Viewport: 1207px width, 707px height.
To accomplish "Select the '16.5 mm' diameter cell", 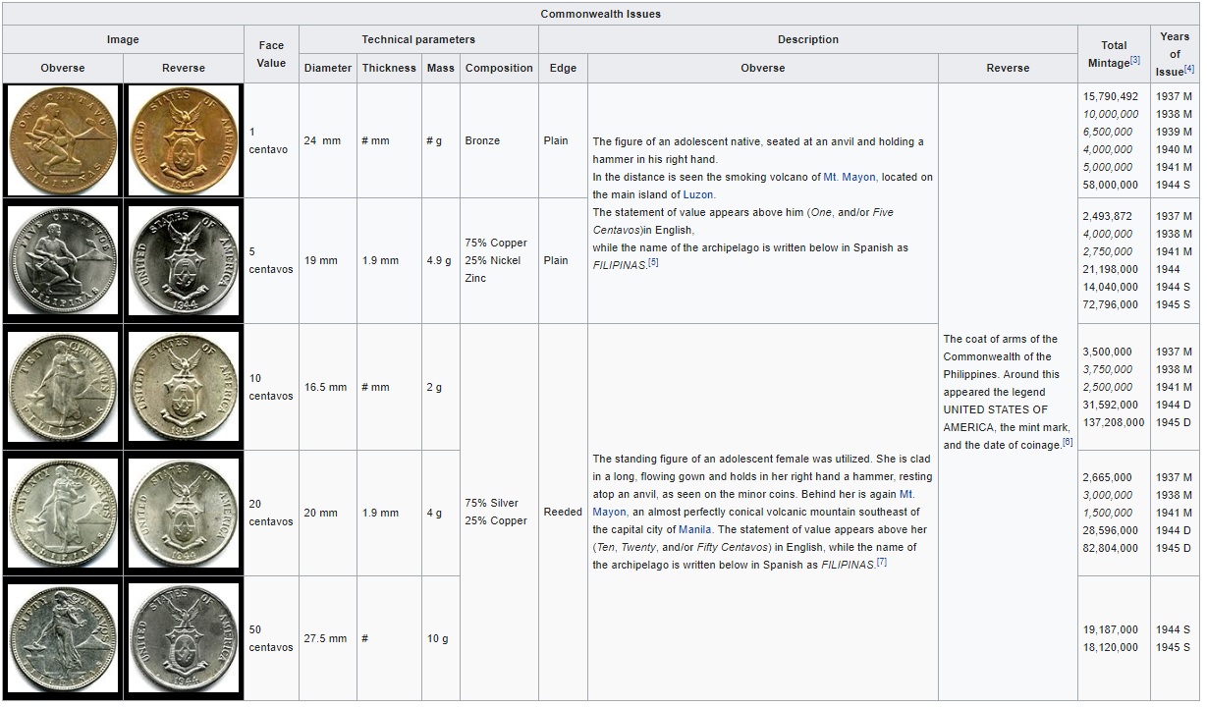I will (x=328, y=387).
